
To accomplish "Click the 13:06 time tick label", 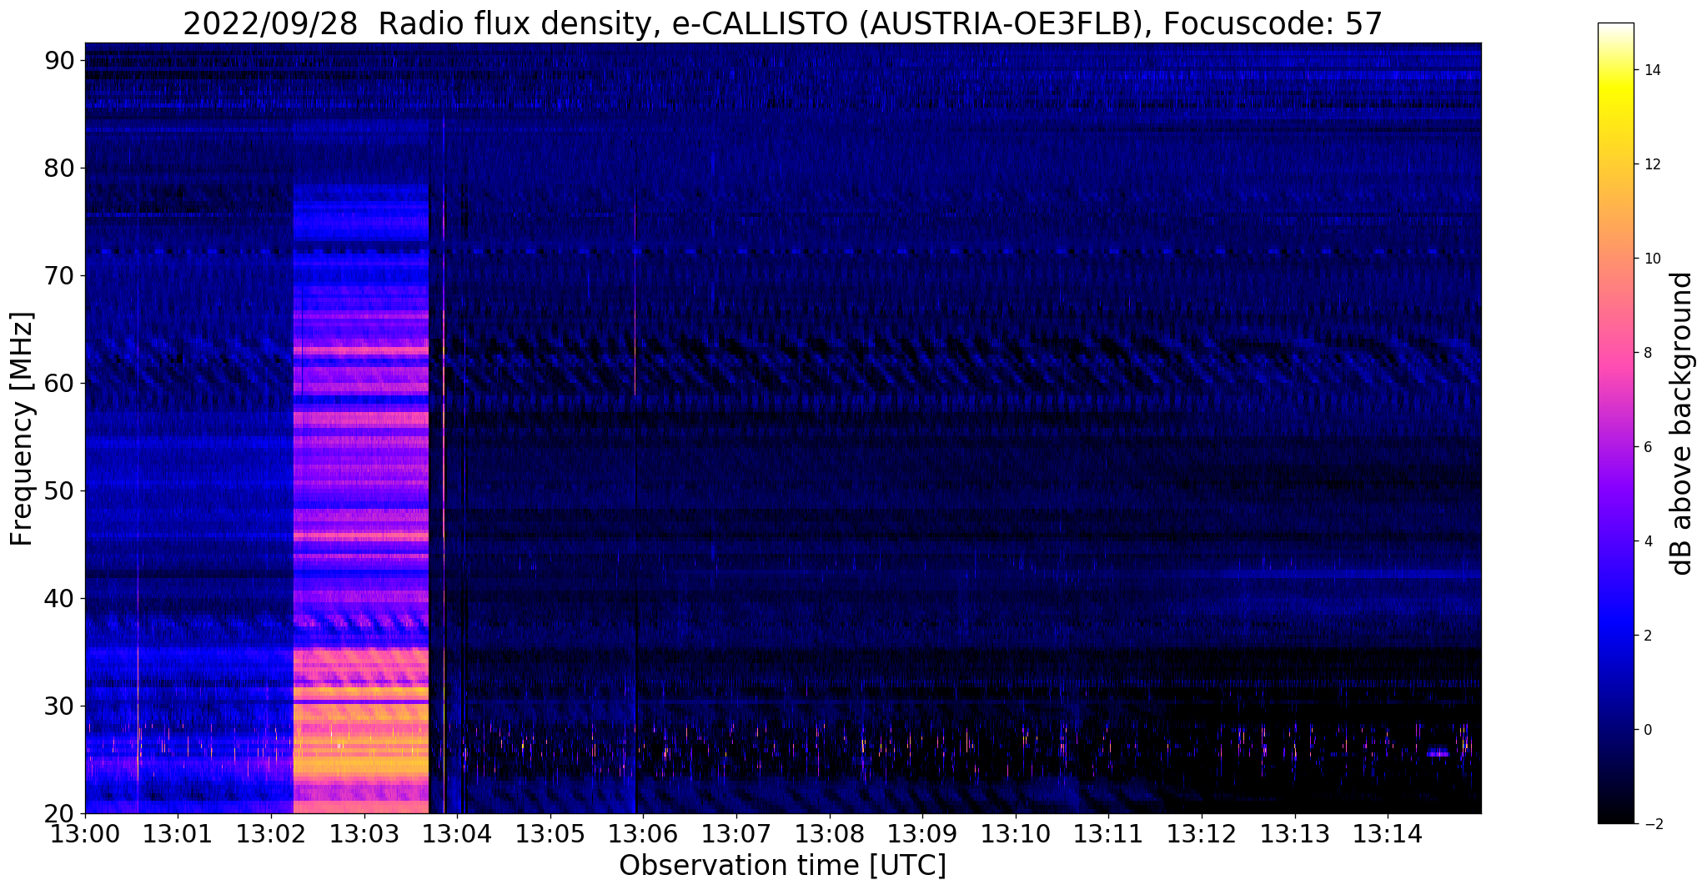I will 644,832.
